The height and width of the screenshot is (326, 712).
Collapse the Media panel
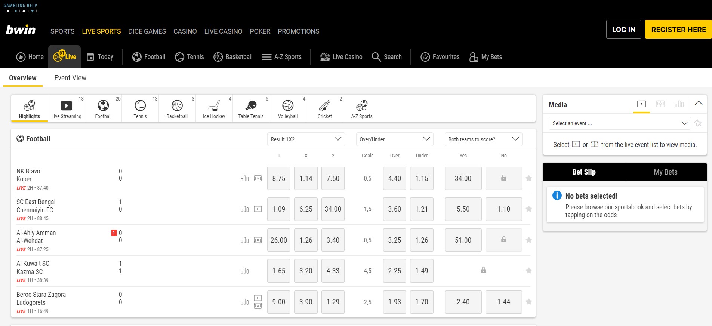point(699,103)
